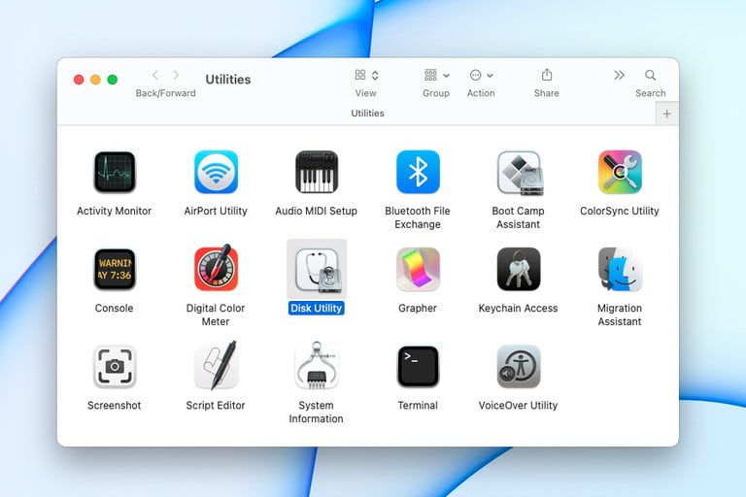This screenshot has width=746, height=497.
Task: Maximize the window with green button
Action: tap(113, 80)
